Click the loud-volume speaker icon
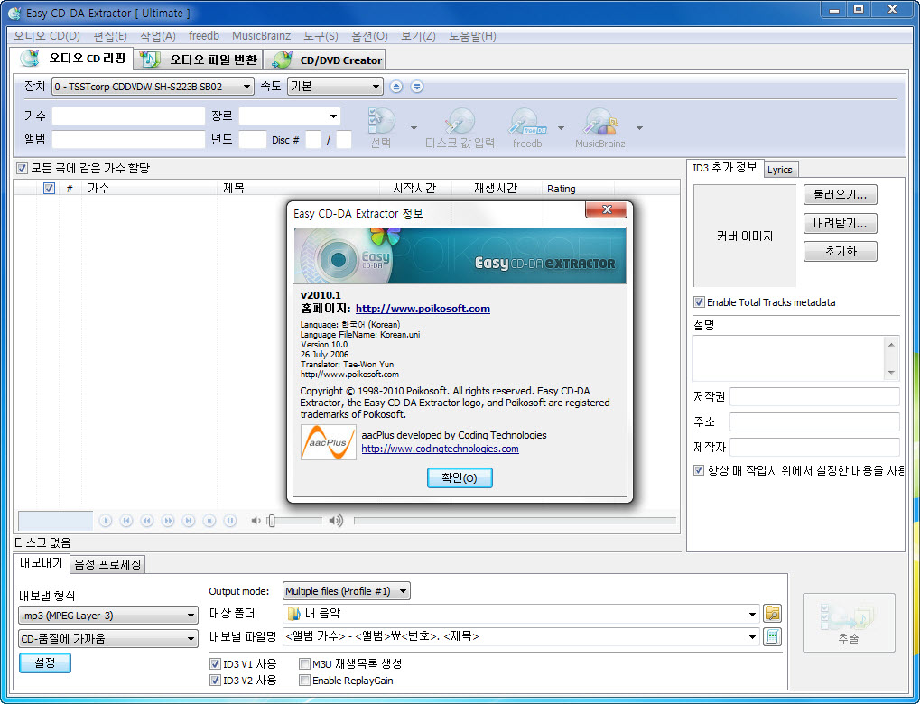920x704 pixels. pyautogui.click(x=336, y=521)
